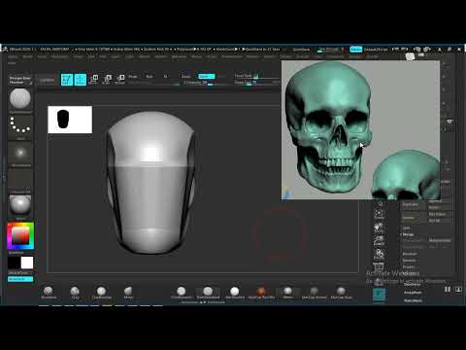
Task: Open the LightBox browser
Action: tap(48, 80)
